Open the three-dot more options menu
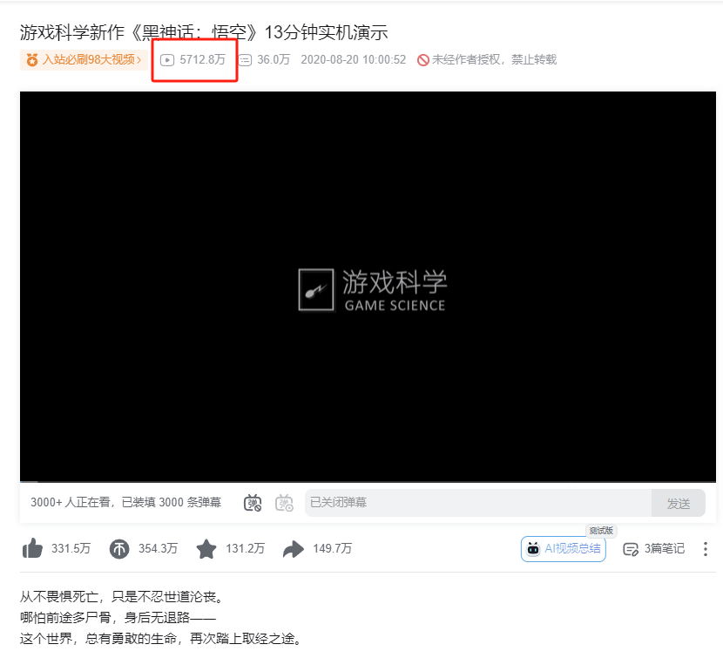Screen dimensions: 723x658 (x=705, y=549)
